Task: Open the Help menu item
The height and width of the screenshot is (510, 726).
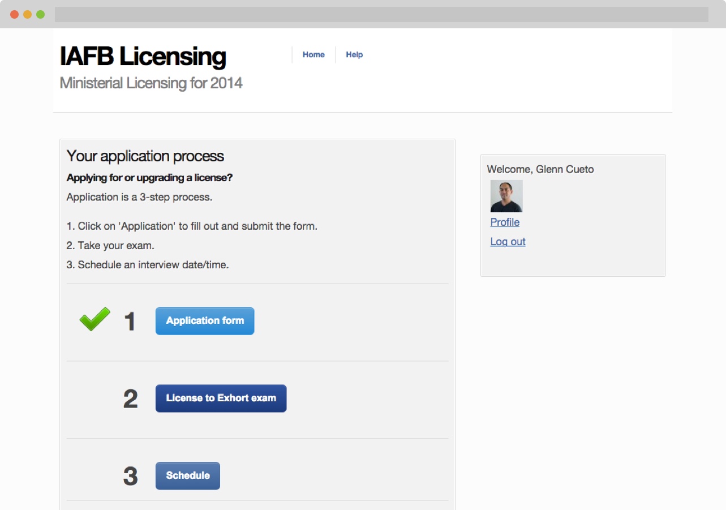Action: click(x=354, y=55)
